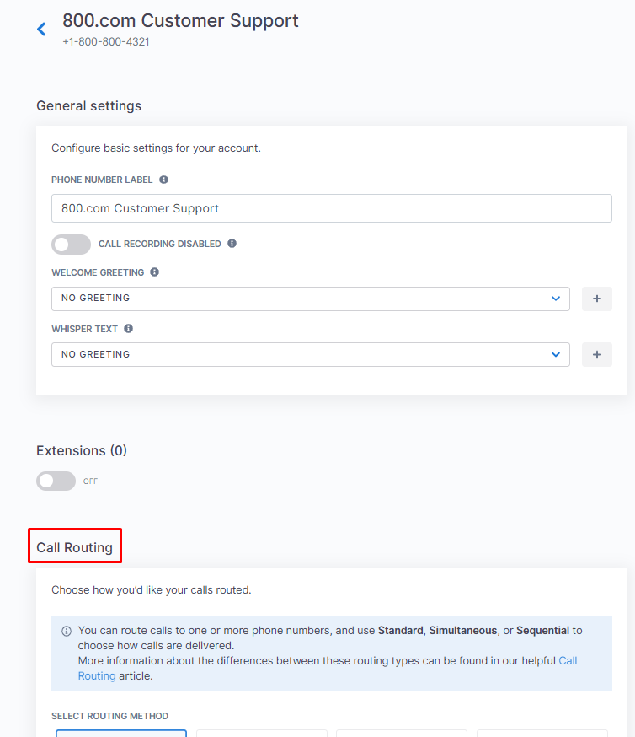Edit the Phone Number Label text field
The image size is (635, 737).
click(x=331, y=208)
